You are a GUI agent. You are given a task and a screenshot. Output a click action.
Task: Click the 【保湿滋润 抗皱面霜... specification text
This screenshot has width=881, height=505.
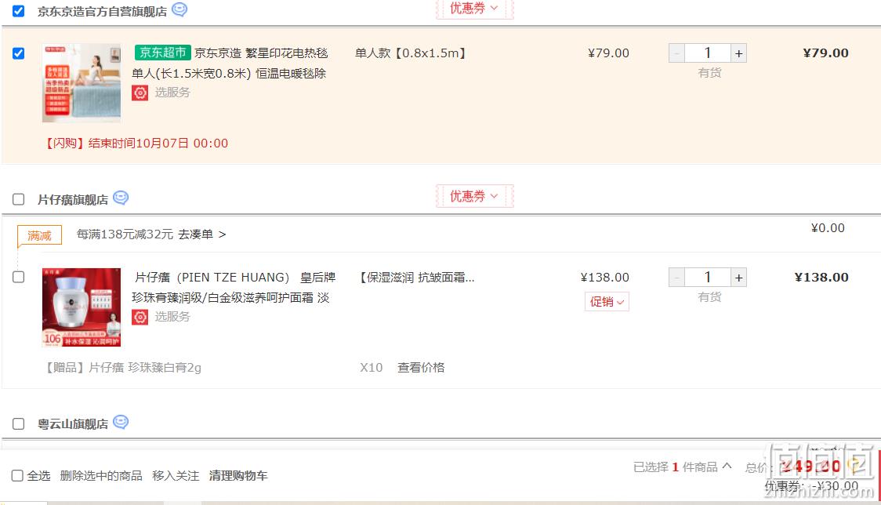[416, 278]
